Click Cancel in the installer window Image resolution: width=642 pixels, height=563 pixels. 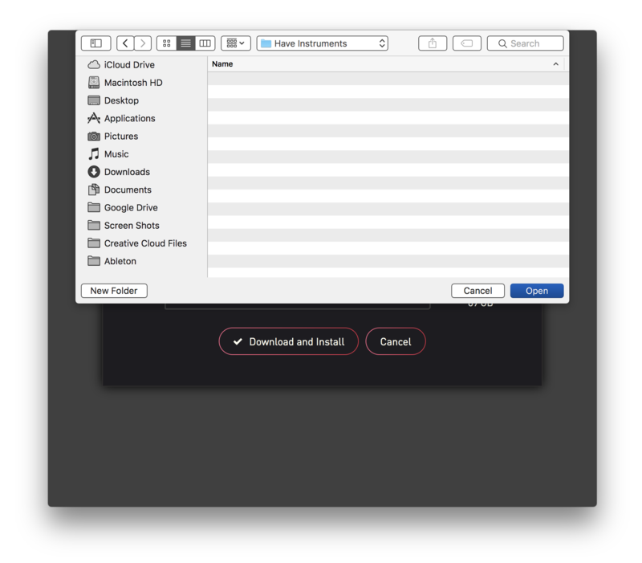tap(396, 341)
